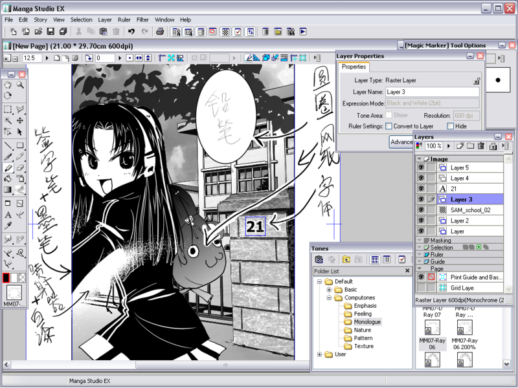Expand the Selection section in Layers

420,247
